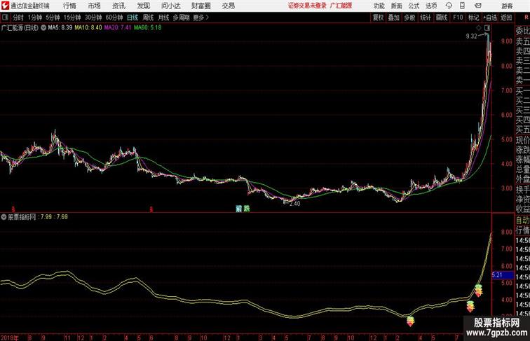Image resolution: width=530 pixels, height=341 pixels.
Task: Click the 通达信 red logo icon
Action: click(x=5, y=6)
